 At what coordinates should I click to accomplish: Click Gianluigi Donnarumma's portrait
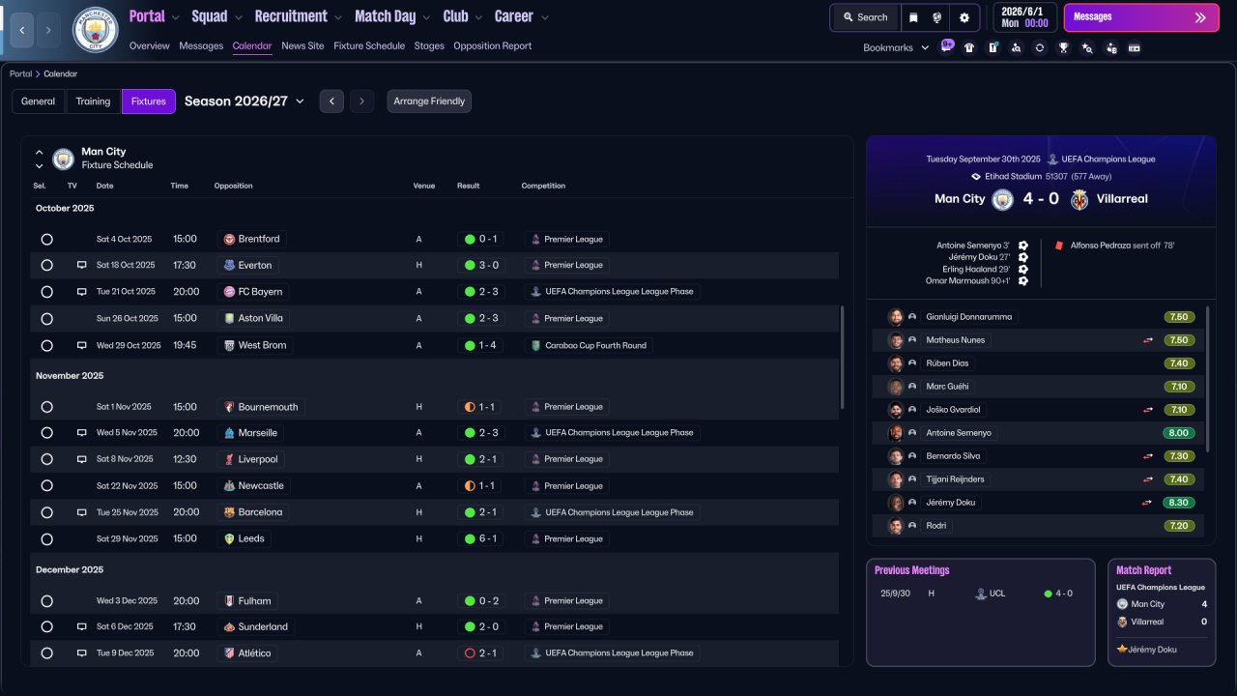point(896,317)
